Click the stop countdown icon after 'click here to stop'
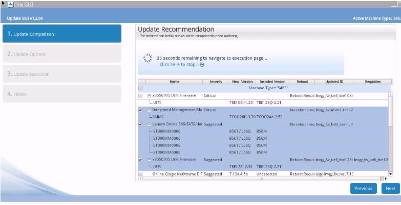 coord(202,65)
